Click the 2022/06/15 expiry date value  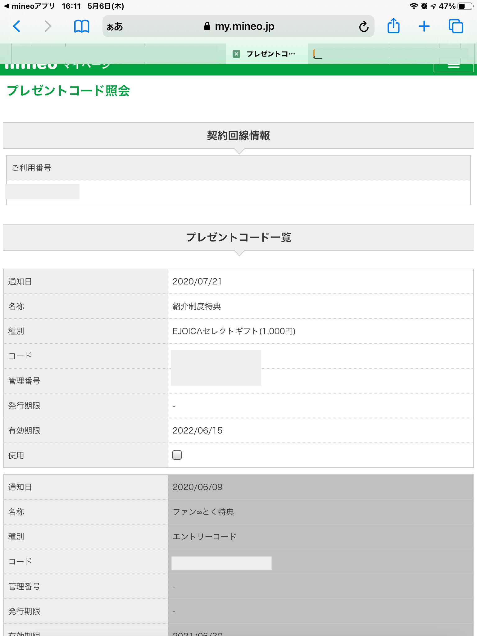coord(198,430)
